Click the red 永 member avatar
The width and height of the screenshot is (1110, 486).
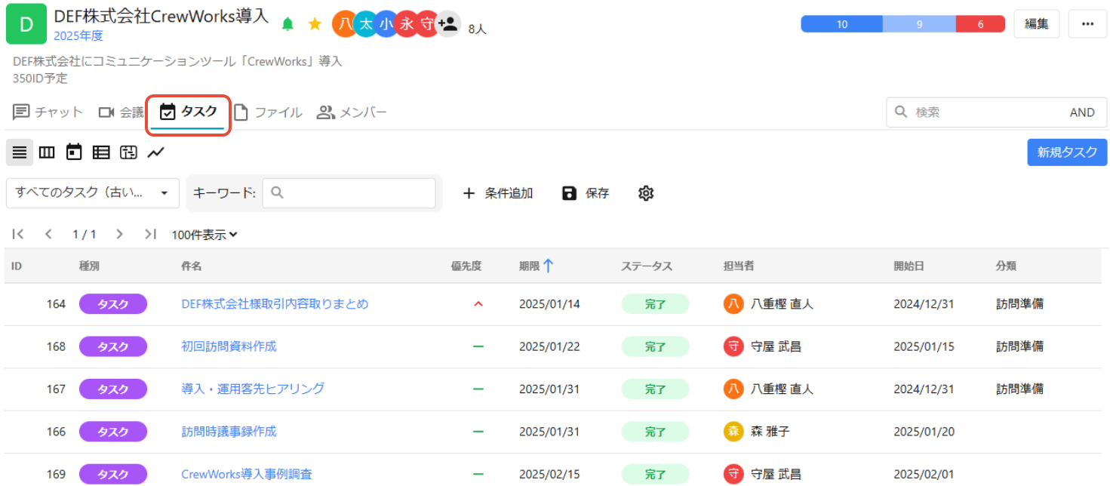click(407, 24)
